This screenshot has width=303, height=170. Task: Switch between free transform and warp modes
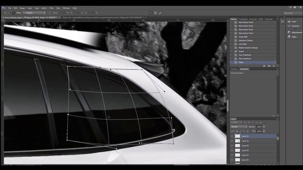[x=151, y=13]
